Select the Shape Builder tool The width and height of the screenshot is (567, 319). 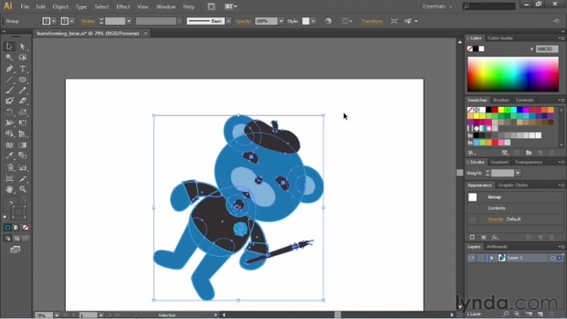9,134
